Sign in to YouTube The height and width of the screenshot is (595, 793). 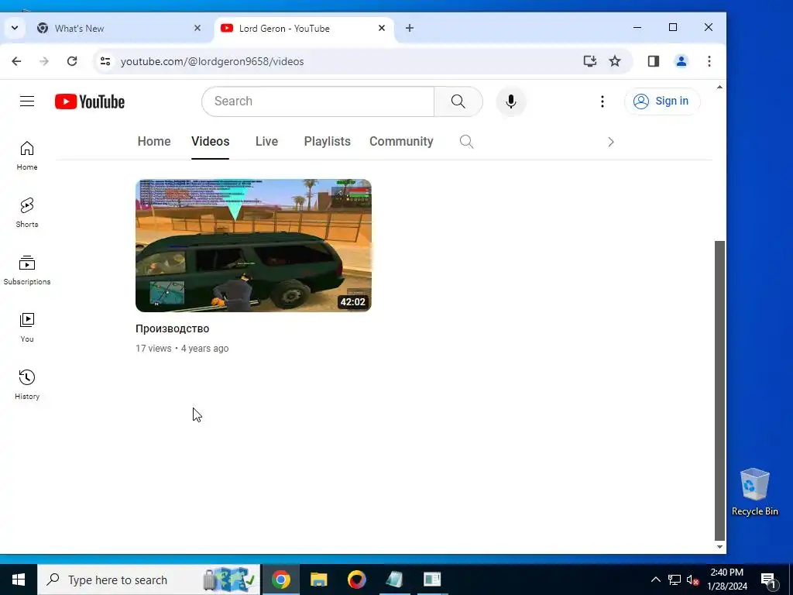[662, 101]
